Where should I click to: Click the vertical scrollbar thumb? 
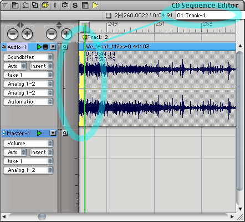click(x=240, y=121)
